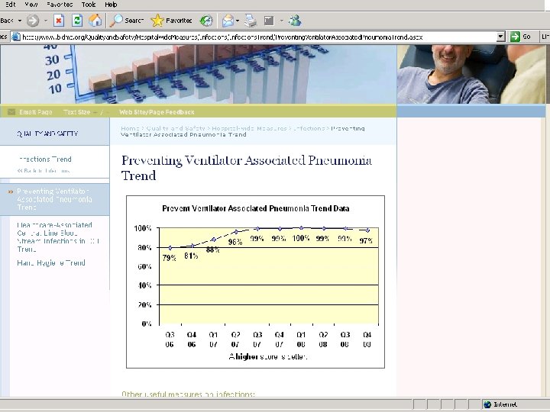Click the bar chart banner image
The width and height of the screenshot is (550, 412).
click(x=198, y=74)
